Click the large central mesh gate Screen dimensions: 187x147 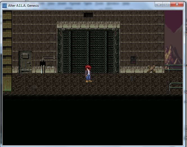(88, 51)
